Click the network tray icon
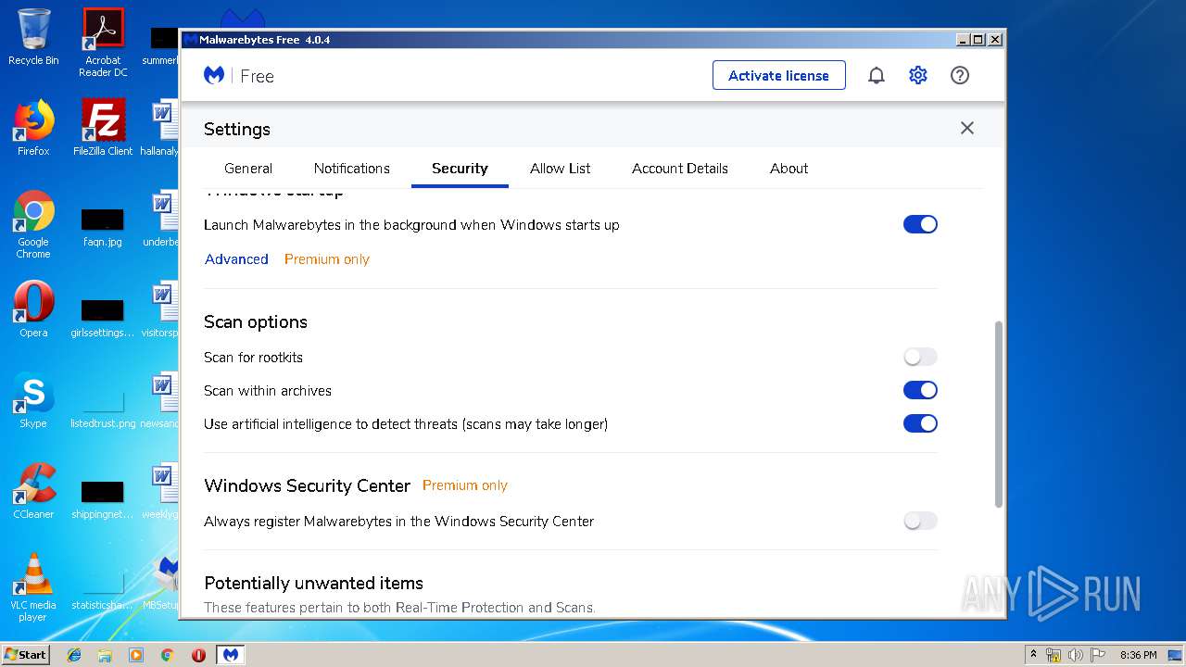This screenshot has height=667, width=1186. point(1054,655)
